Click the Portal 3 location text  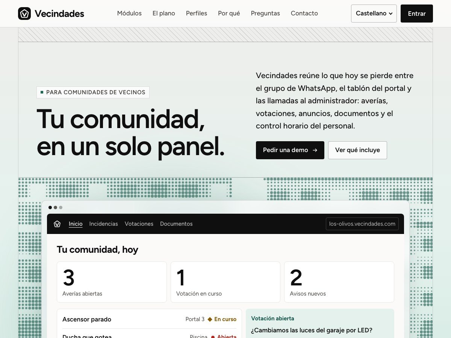pyautogui.click(x=195, y=319)
